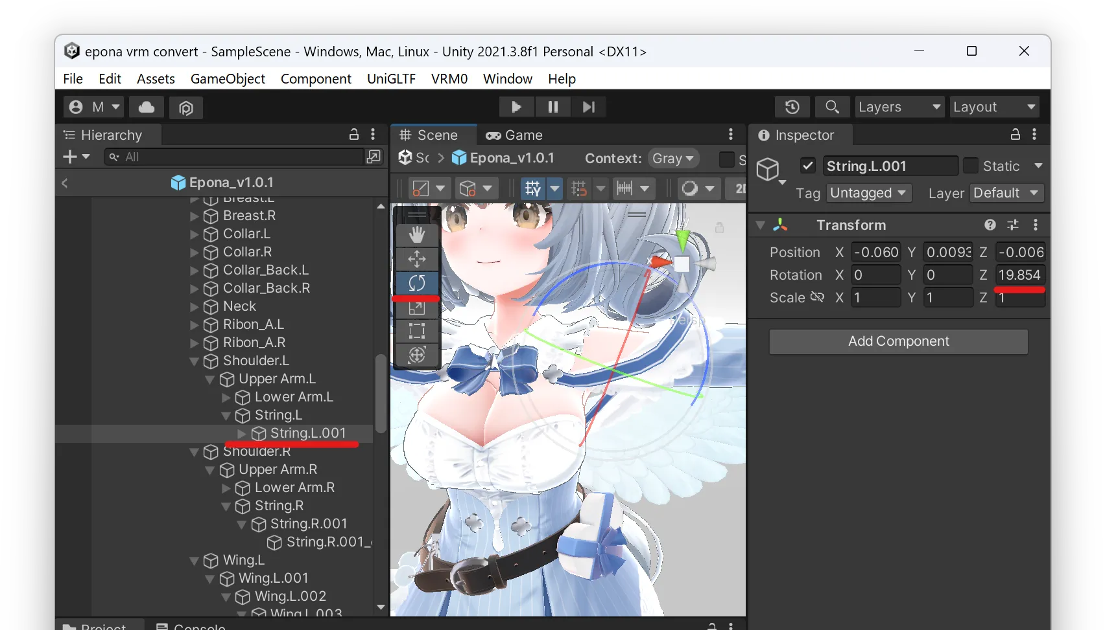The width and height of the screenshot is (1105, 630).
Task: Click the GameObject cube icon in Inspector
Action: pos(768,169)
